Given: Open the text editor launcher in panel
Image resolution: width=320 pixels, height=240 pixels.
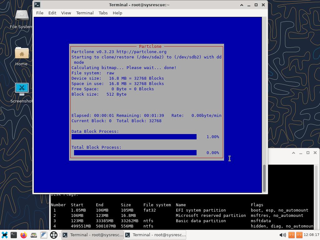Looking at the screenshot, I should tap(44, 235).
